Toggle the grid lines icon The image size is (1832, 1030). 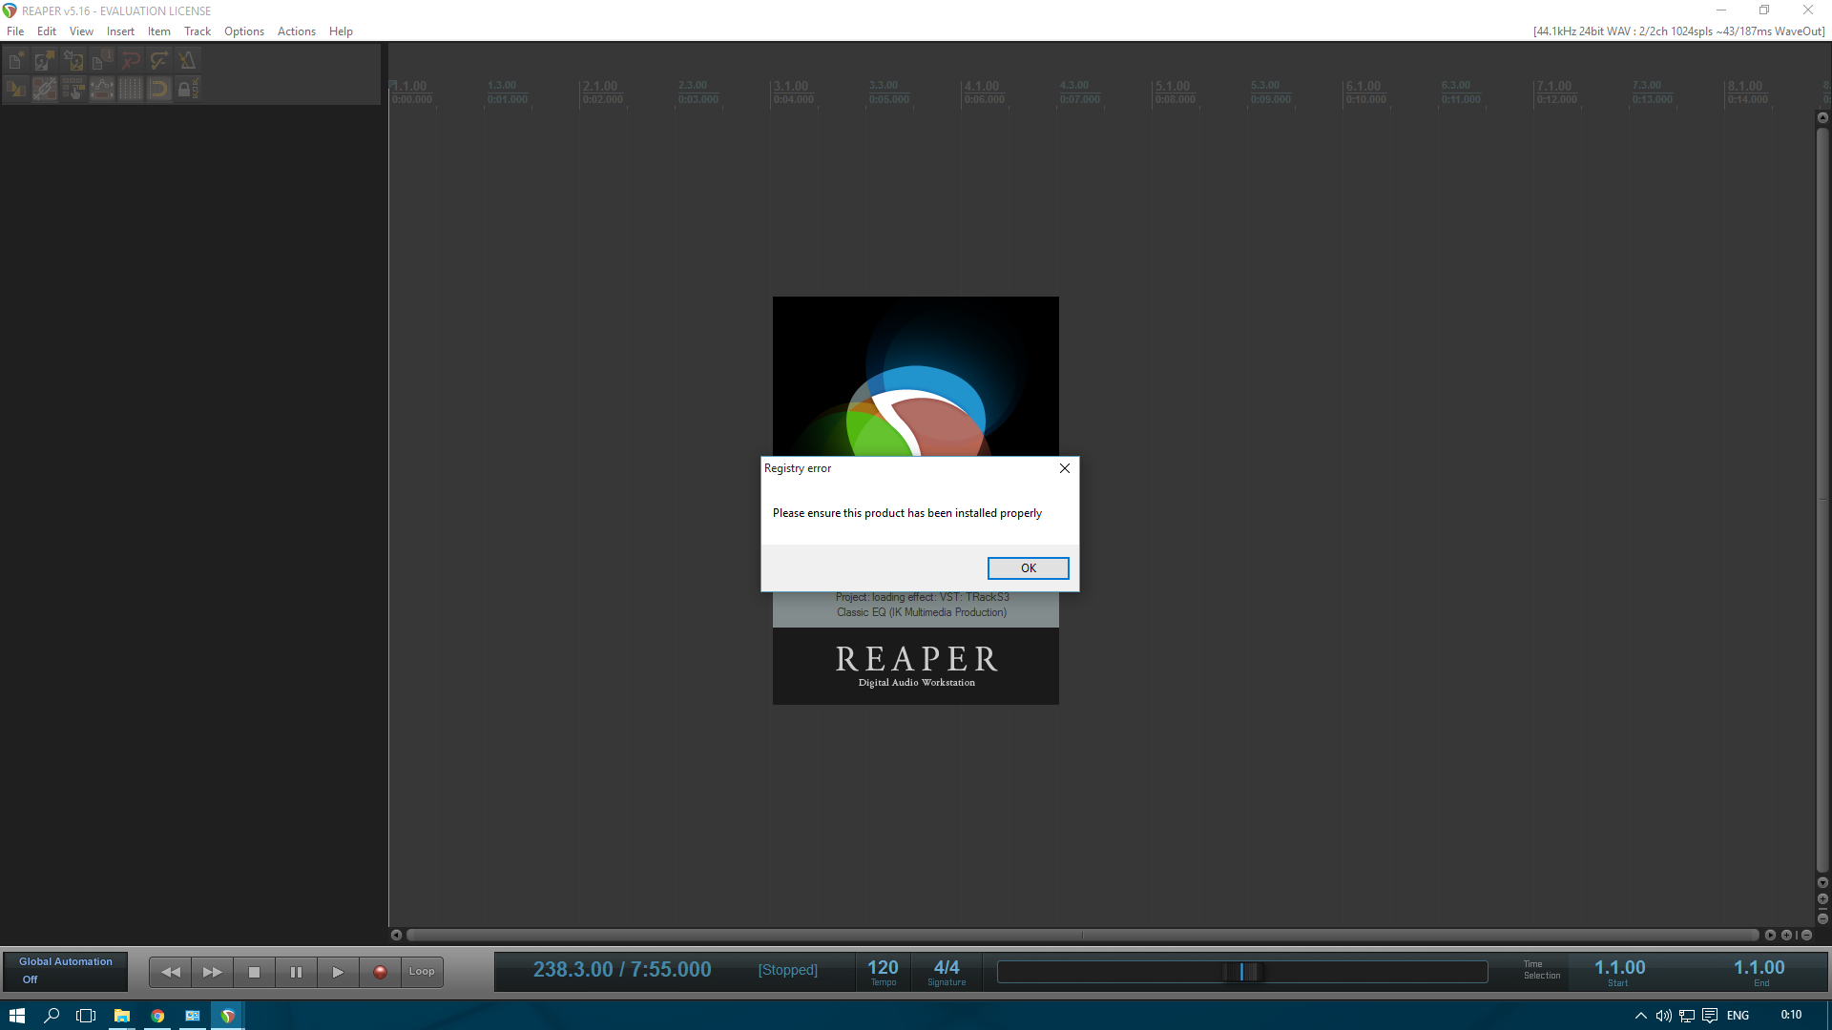click(131, 90)
